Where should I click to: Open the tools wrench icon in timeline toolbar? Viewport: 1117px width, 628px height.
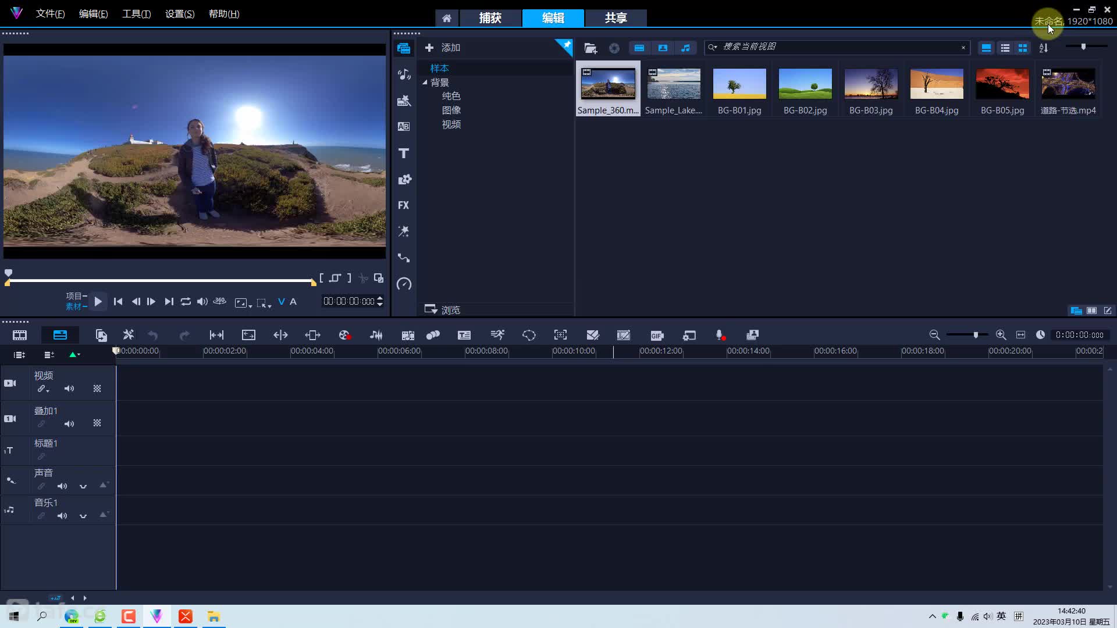pos(129,335)
